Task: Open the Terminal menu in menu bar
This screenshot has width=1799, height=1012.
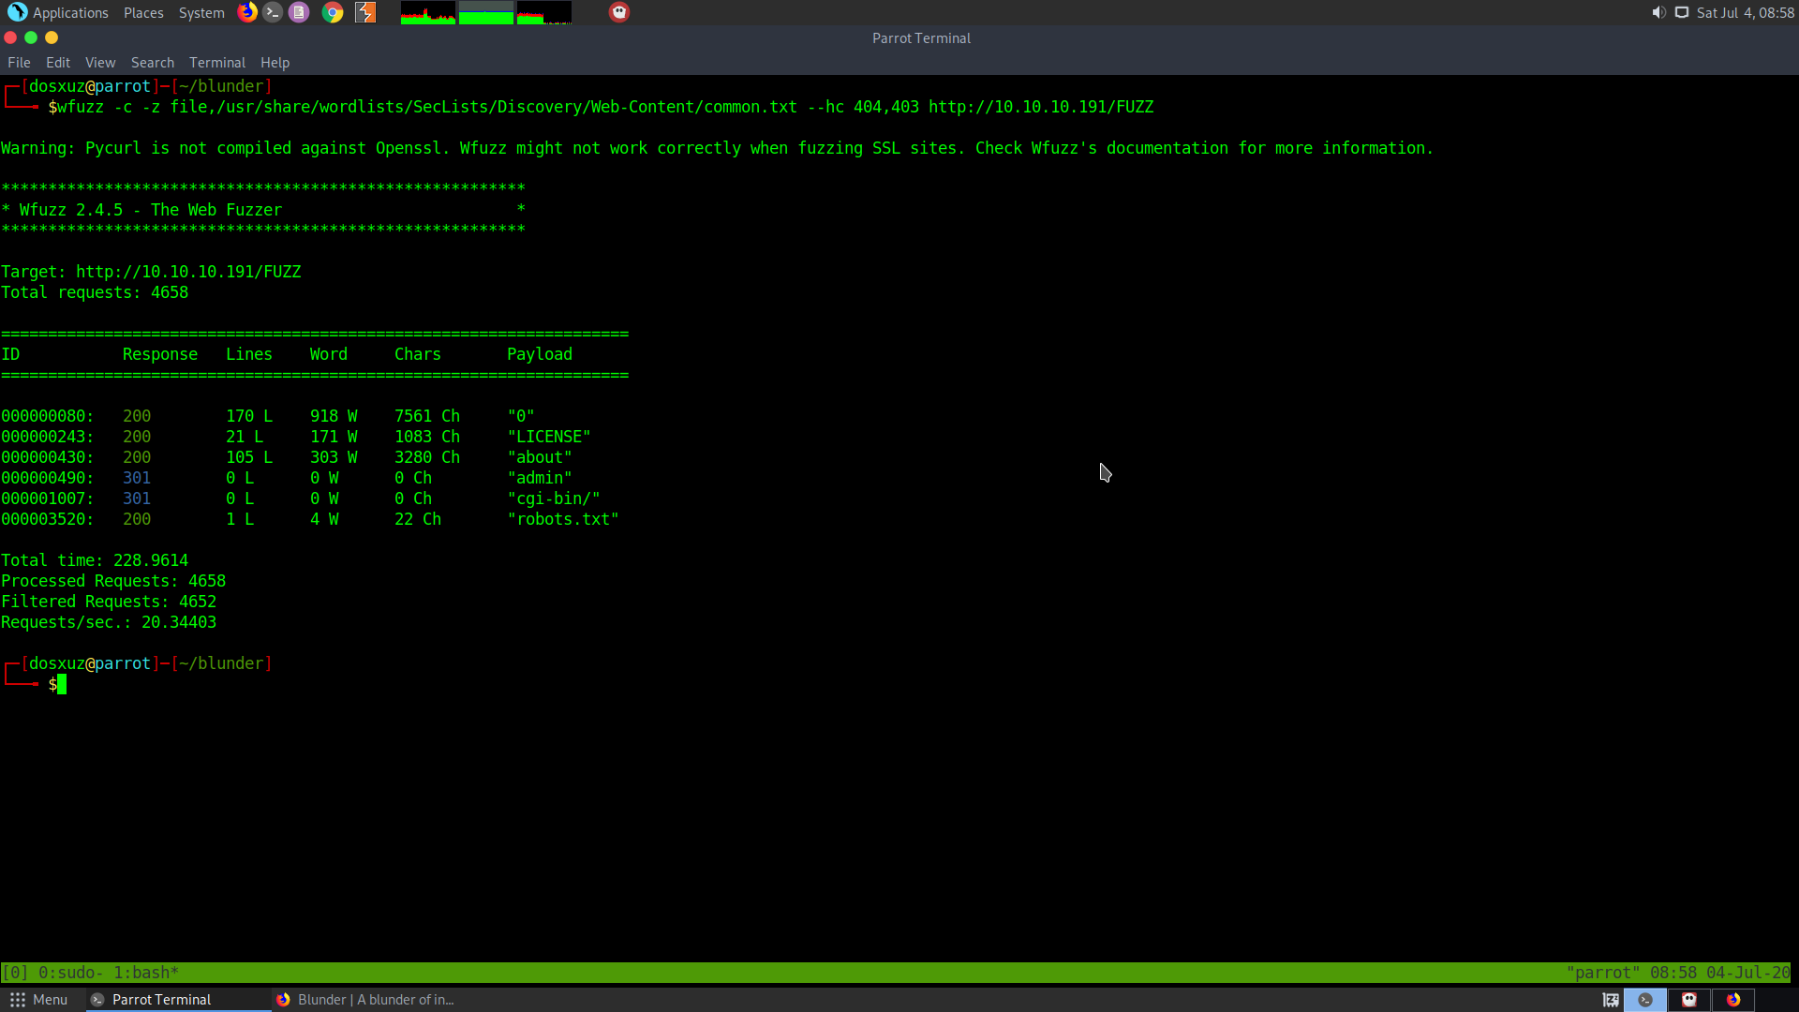Action: point(217,63)
